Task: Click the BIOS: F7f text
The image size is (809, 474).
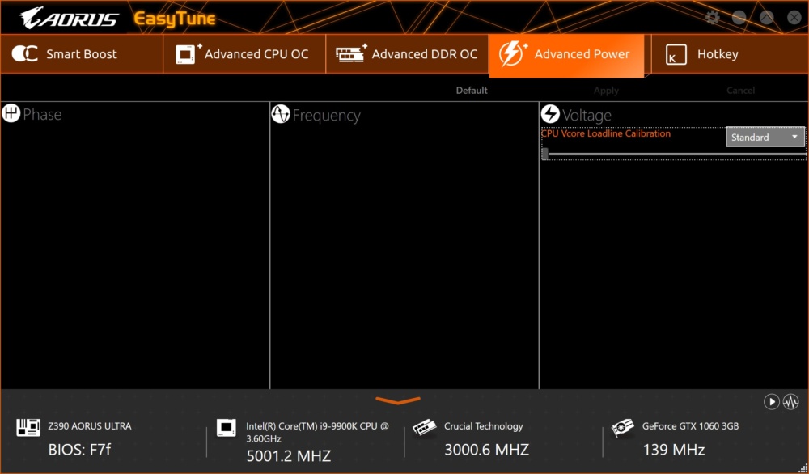Action: 79,450
